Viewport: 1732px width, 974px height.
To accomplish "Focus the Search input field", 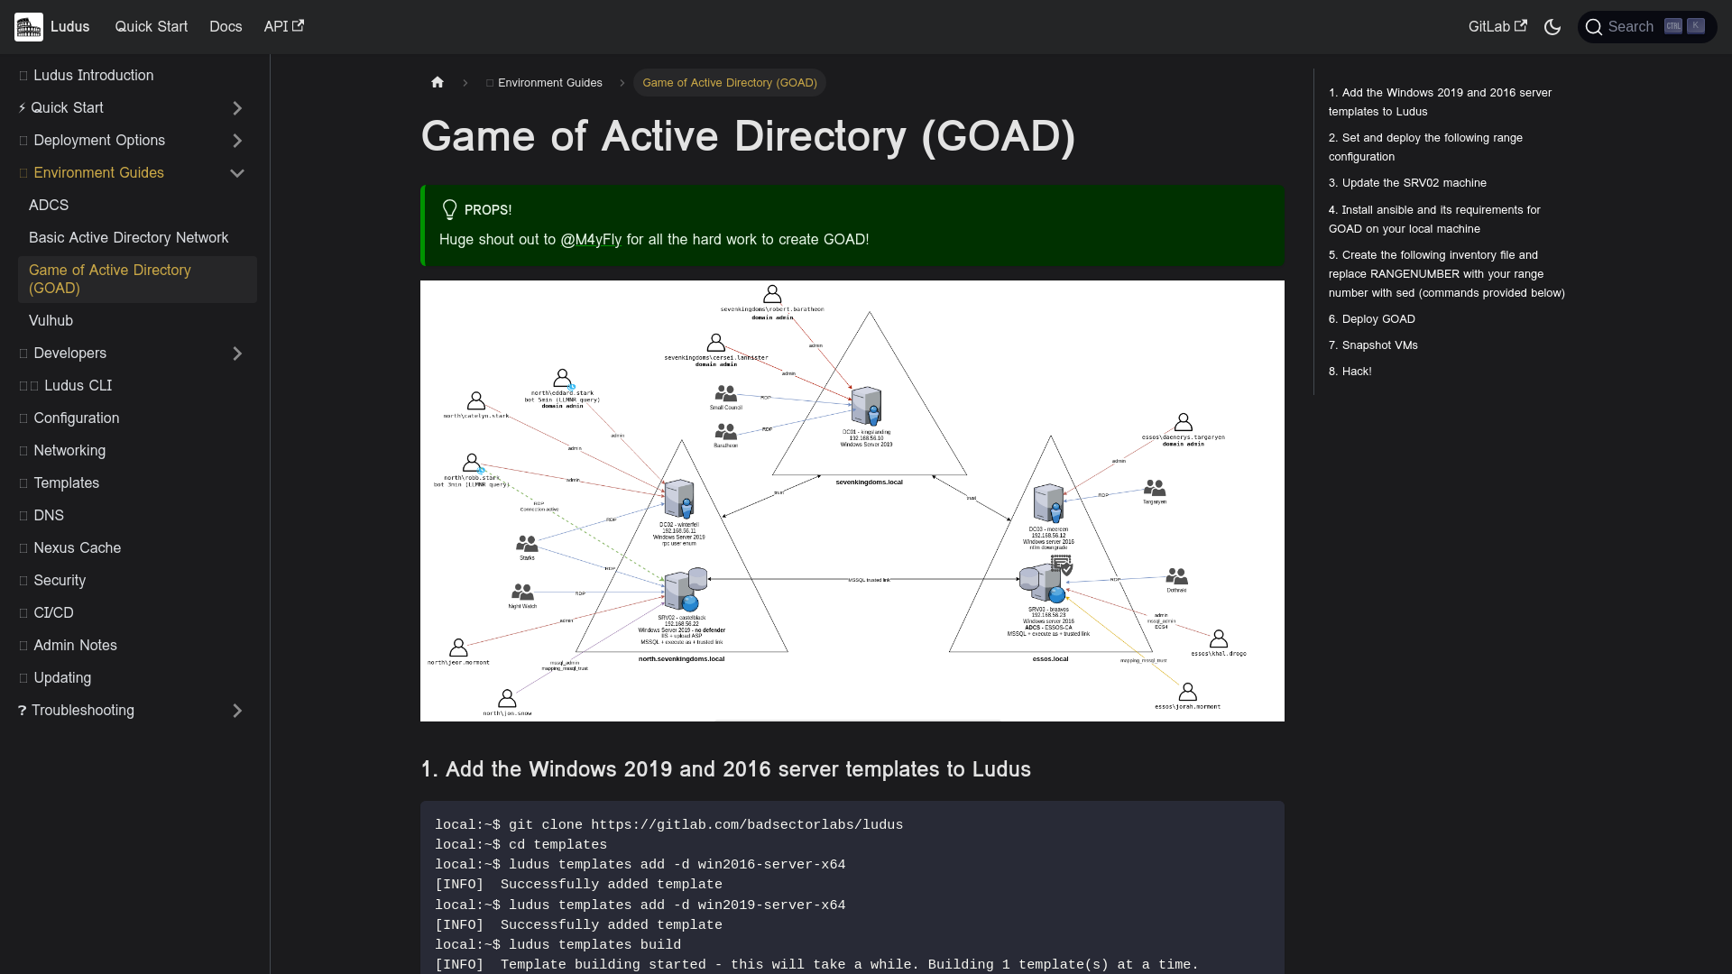I will tap(1647, 27).
